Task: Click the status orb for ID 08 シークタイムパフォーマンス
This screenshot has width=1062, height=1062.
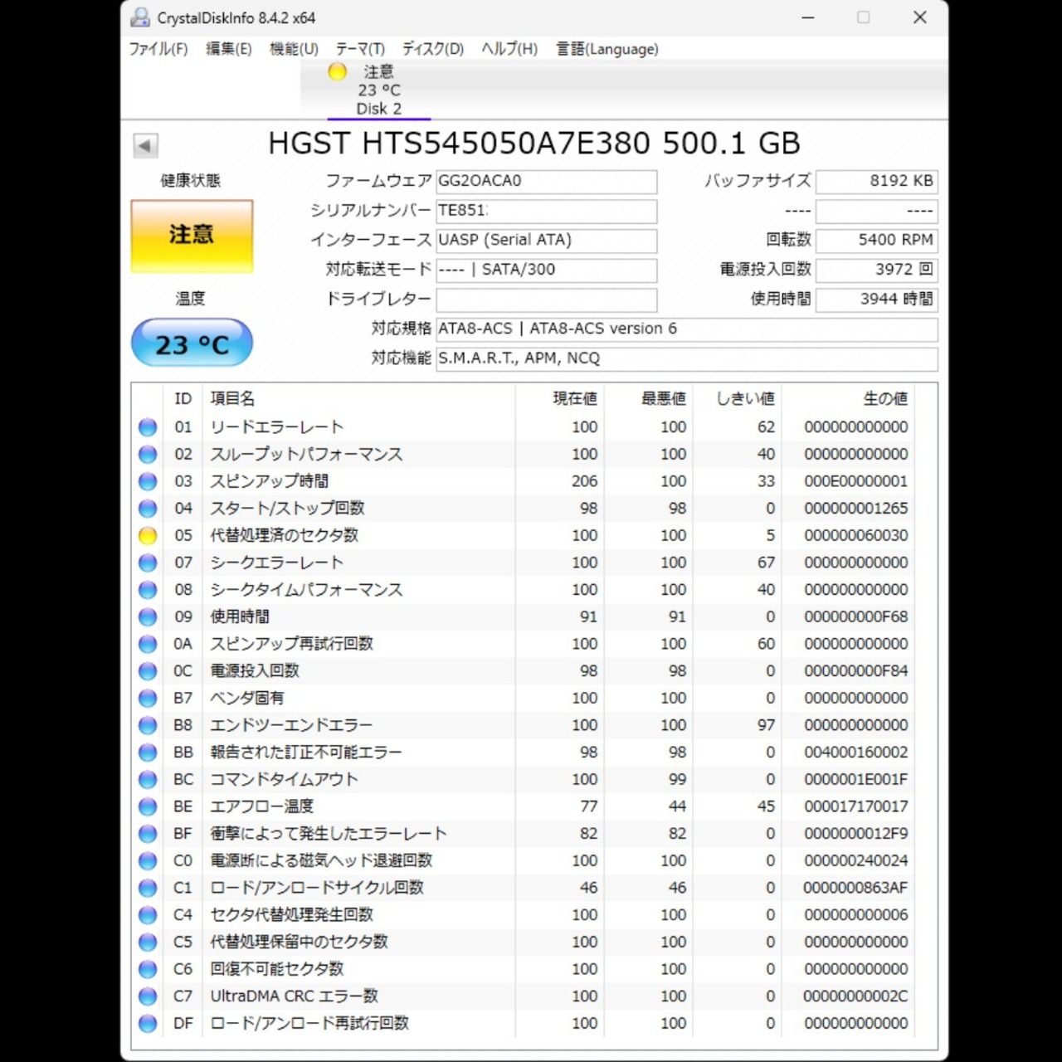Action: pos(148,590)
